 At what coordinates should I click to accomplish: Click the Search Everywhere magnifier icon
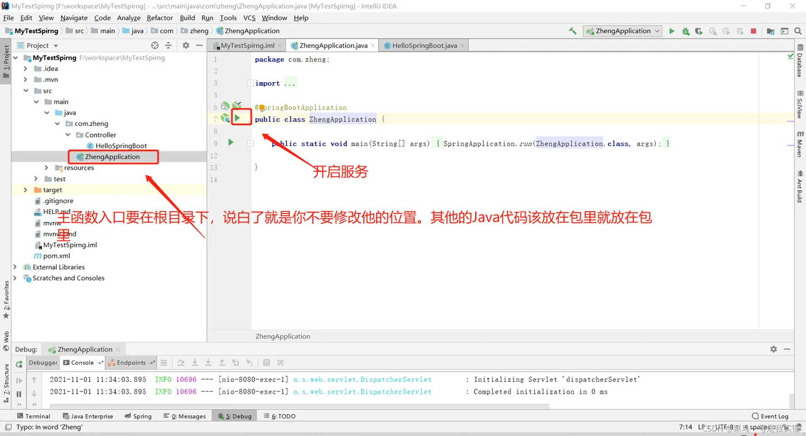pyautogui.click(x=797, y=31)
